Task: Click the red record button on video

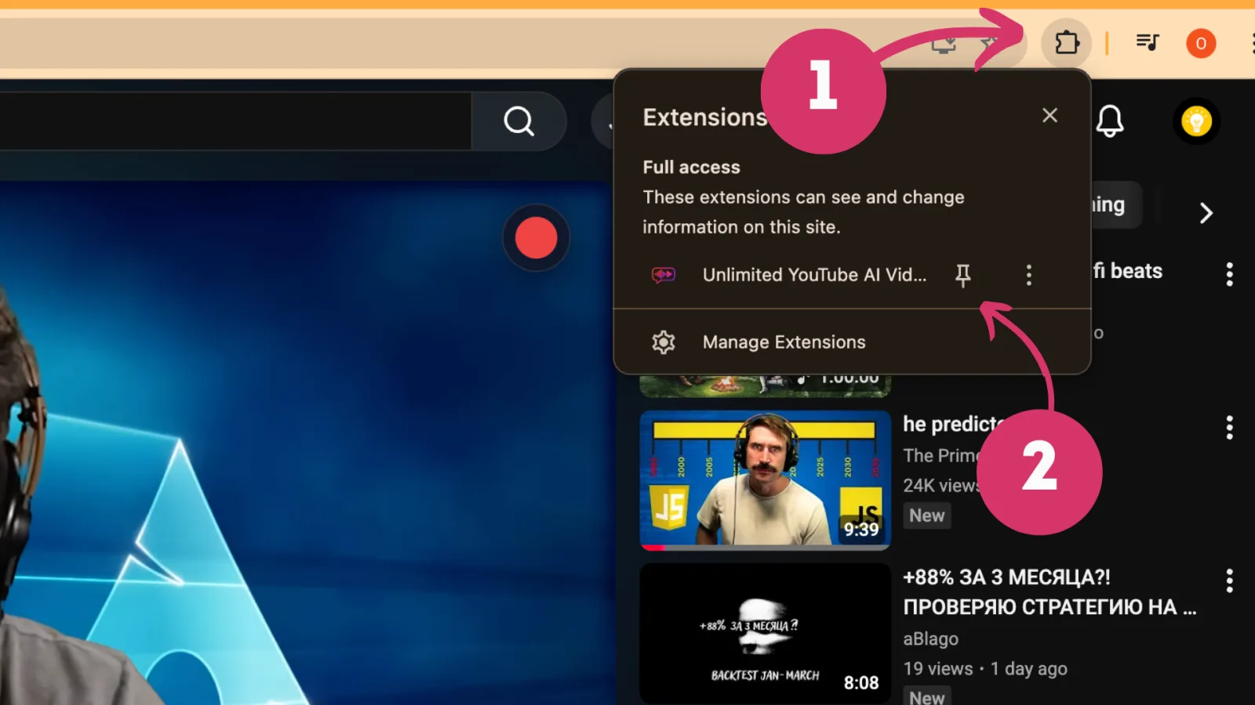Action: tap(537, 238)
